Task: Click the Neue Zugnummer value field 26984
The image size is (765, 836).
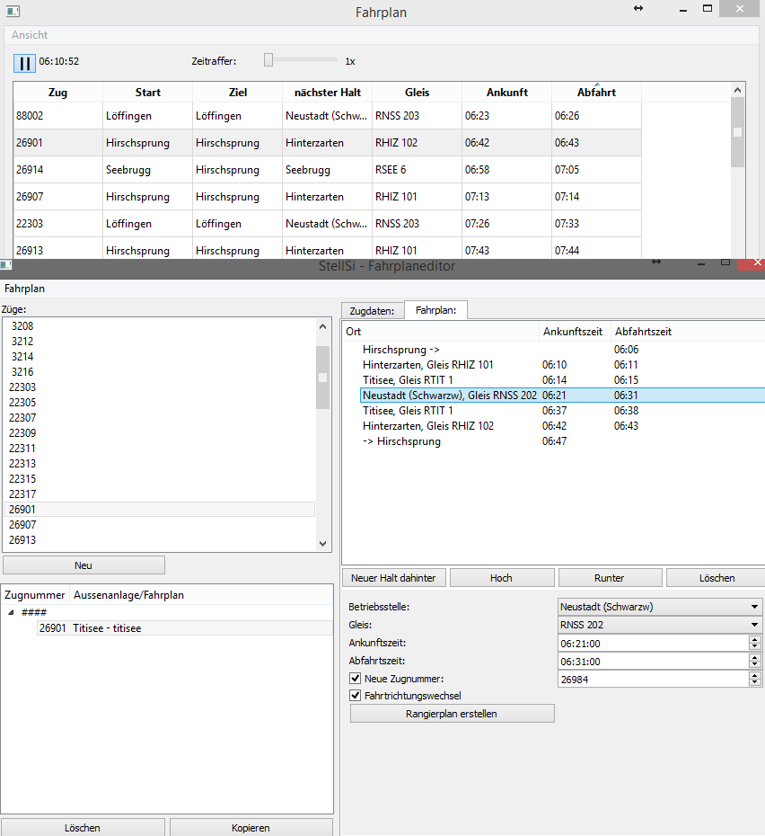Action: 653,680
